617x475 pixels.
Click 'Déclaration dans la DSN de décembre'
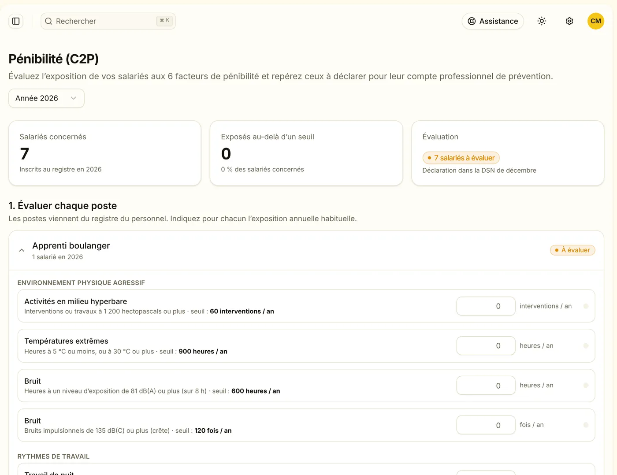479,171
